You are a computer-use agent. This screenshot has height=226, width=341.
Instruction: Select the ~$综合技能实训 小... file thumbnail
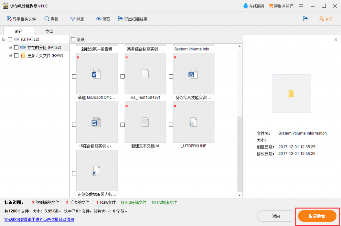[97, 122]
